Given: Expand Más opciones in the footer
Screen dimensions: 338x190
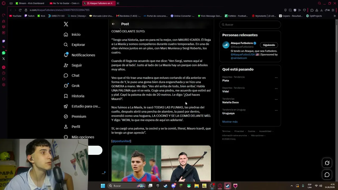Looking at the screenshot, I should click(x=258, y=135).
